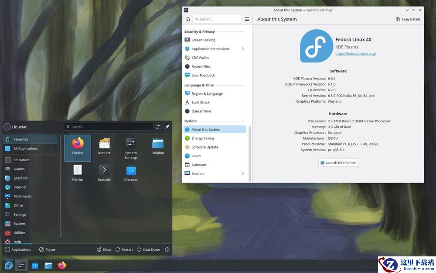Select Users in the settings sidebar
436x273 pixels.
coord(215,156)
